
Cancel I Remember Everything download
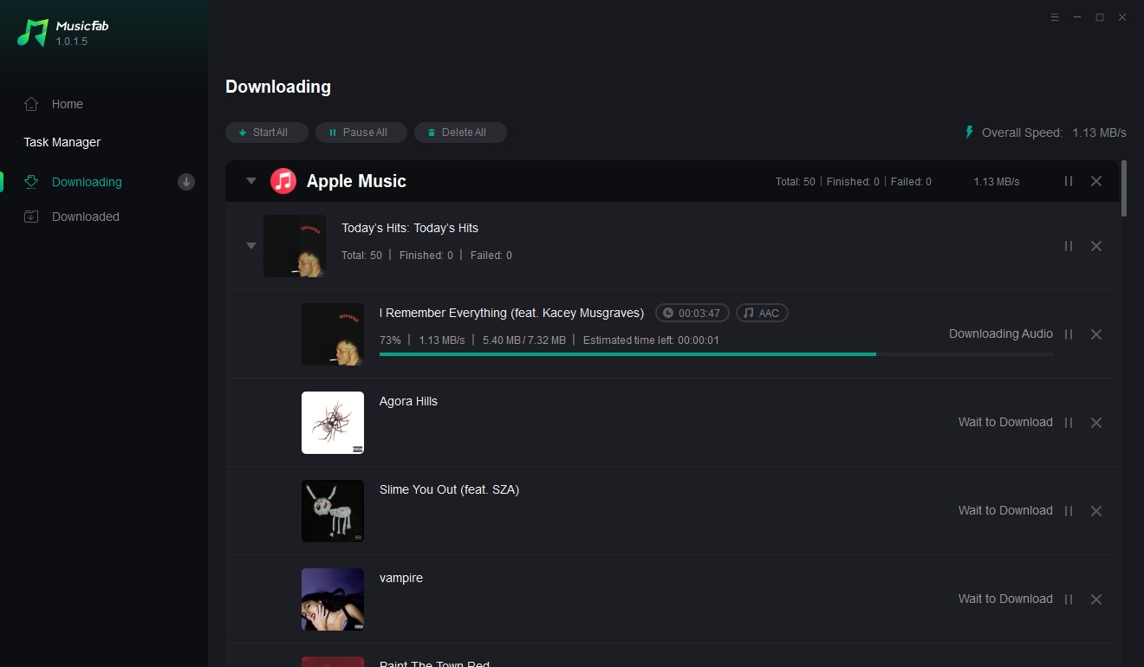(x=1096, y=334)
